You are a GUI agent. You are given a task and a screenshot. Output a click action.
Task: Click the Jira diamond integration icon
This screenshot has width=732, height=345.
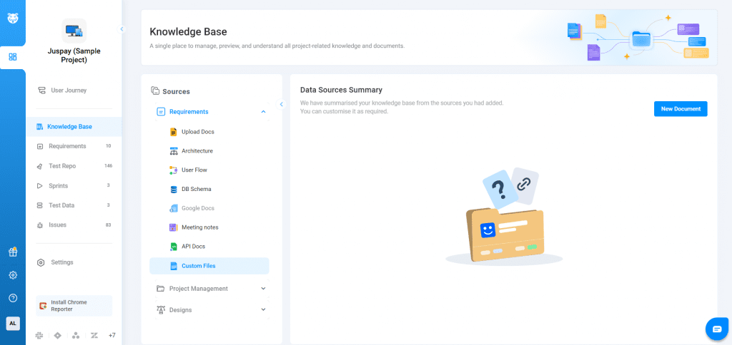click(x=57, y=335)
